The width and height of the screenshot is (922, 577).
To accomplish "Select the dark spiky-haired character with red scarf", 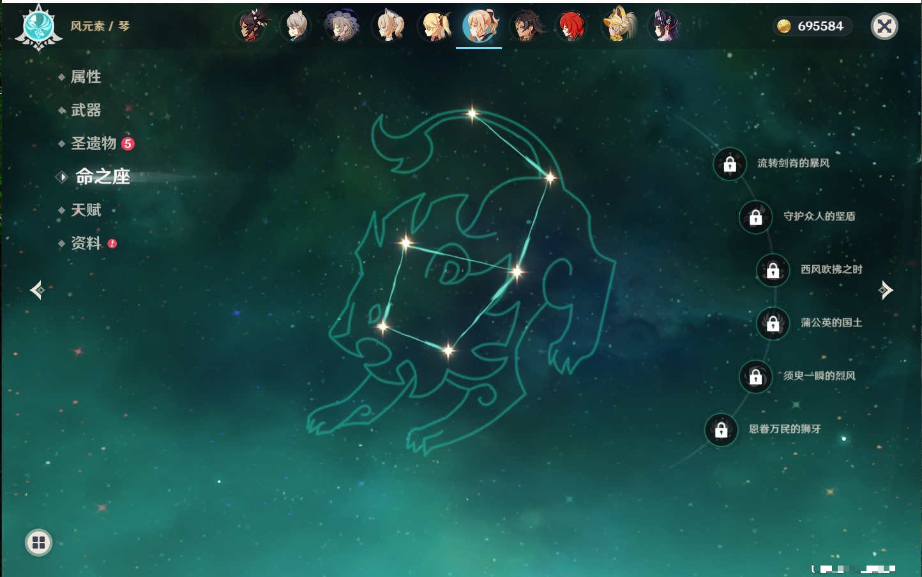I will point(252,26).
